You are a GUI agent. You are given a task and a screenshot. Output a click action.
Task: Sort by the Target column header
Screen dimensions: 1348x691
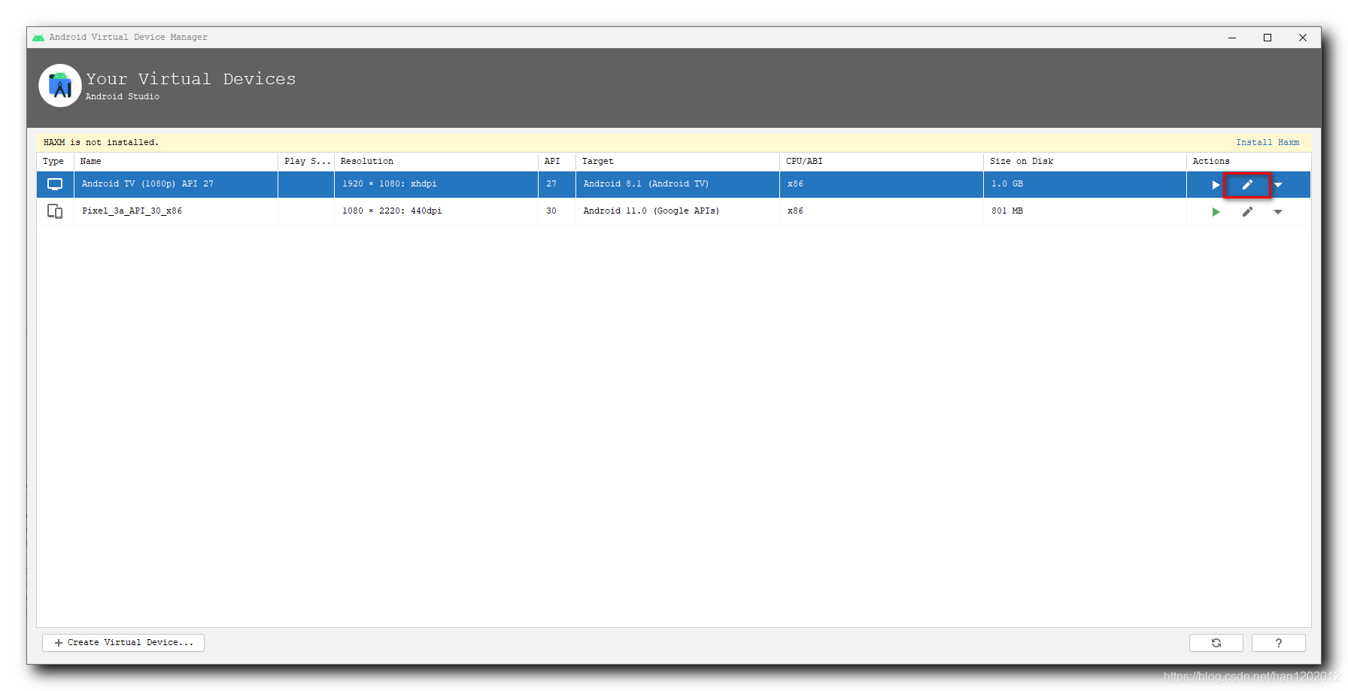[x=678, y=162]
